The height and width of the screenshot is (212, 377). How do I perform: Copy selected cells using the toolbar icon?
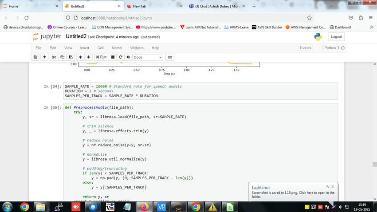[62, 57]
